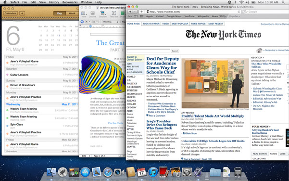This screenshot has height=181, width=289.
Task: Open the Helvetica font dropdown
Action: click(x=111, y=22)
